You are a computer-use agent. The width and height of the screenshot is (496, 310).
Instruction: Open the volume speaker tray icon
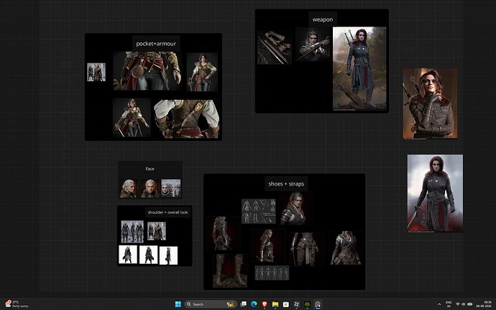464,304
